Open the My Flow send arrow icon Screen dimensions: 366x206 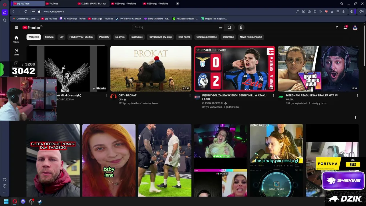(x=321, y=11)
